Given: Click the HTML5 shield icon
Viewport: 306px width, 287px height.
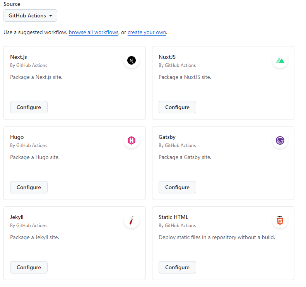Looking at the screenshot, I should click(280, 221).
